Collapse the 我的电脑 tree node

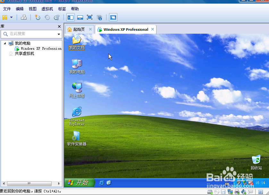(x=5, y=43)
